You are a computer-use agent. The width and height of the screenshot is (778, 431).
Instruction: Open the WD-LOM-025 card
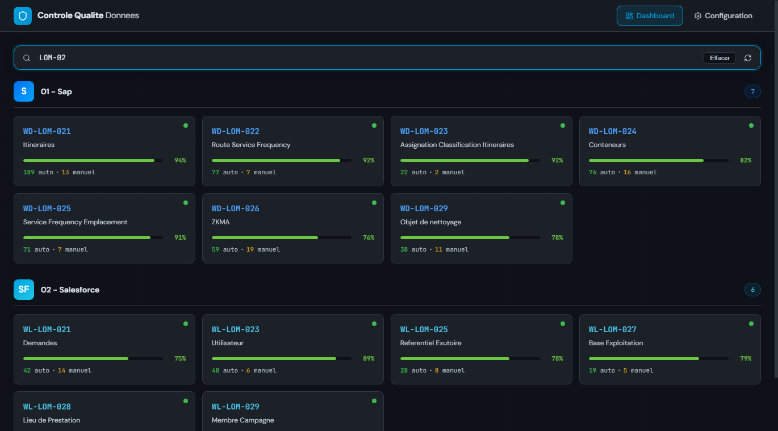(104, 228)
